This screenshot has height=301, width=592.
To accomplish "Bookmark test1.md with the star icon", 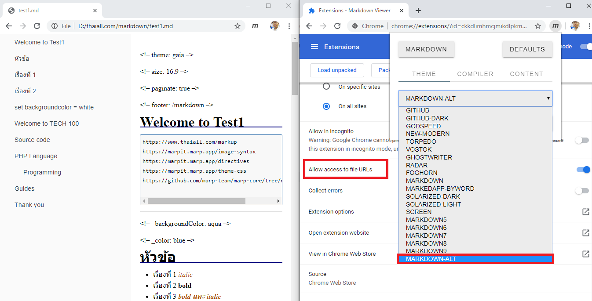I will click(x=238, y=26).
